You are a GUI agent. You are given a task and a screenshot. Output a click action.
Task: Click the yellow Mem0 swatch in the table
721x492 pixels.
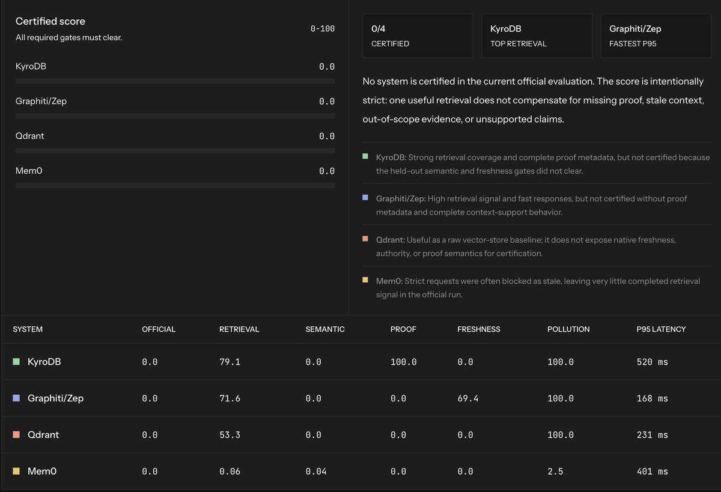click(x=16, y=471)
